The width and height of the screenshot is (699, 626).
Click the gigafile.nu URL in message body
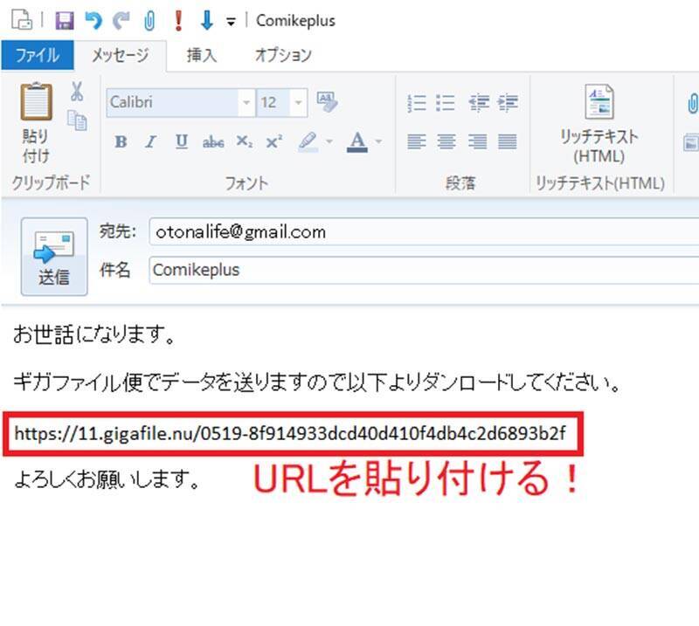pyautogui.click(x=290, y=433)
